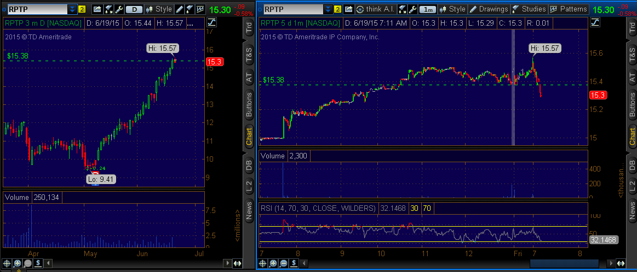Select the Chart sidebar tab in left chart

point(249,136)
